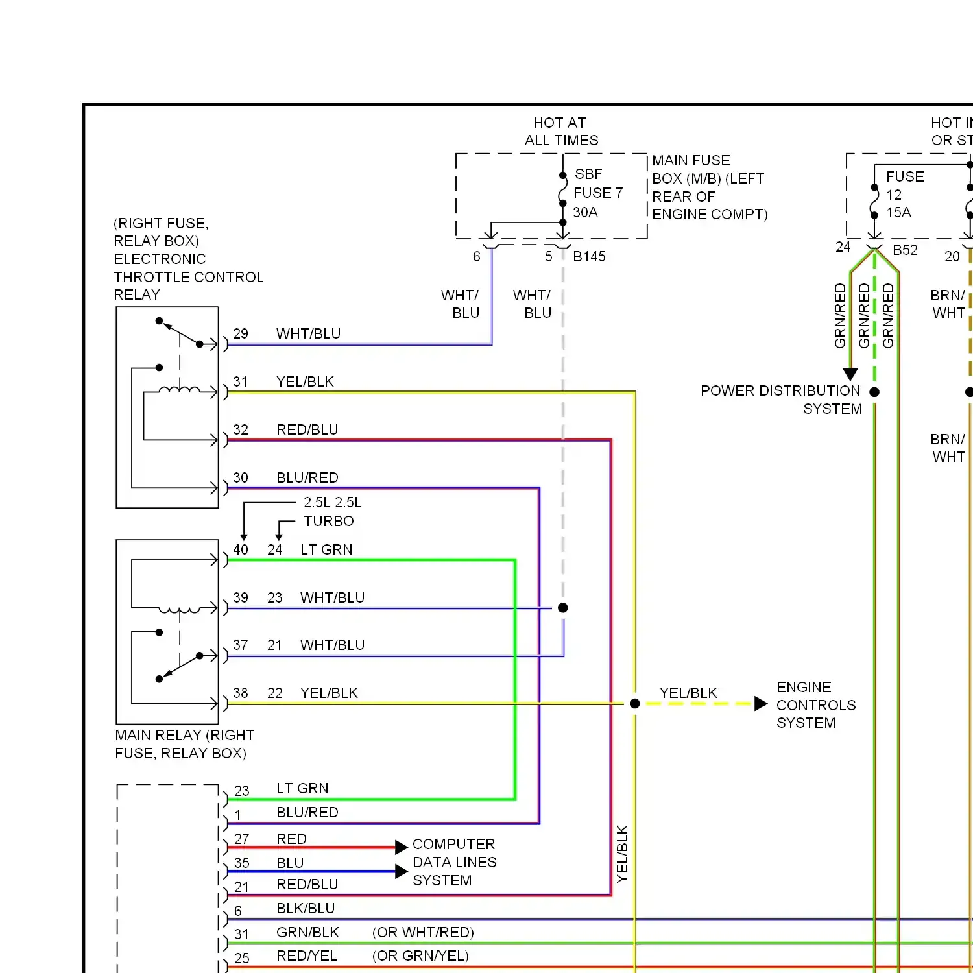Viewport: 973px width, 973px height.
Task: Click the blue arrowhead to Computer Data Lines
Action: 402,872
